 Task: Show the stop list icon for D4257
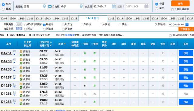click(14, 76)
